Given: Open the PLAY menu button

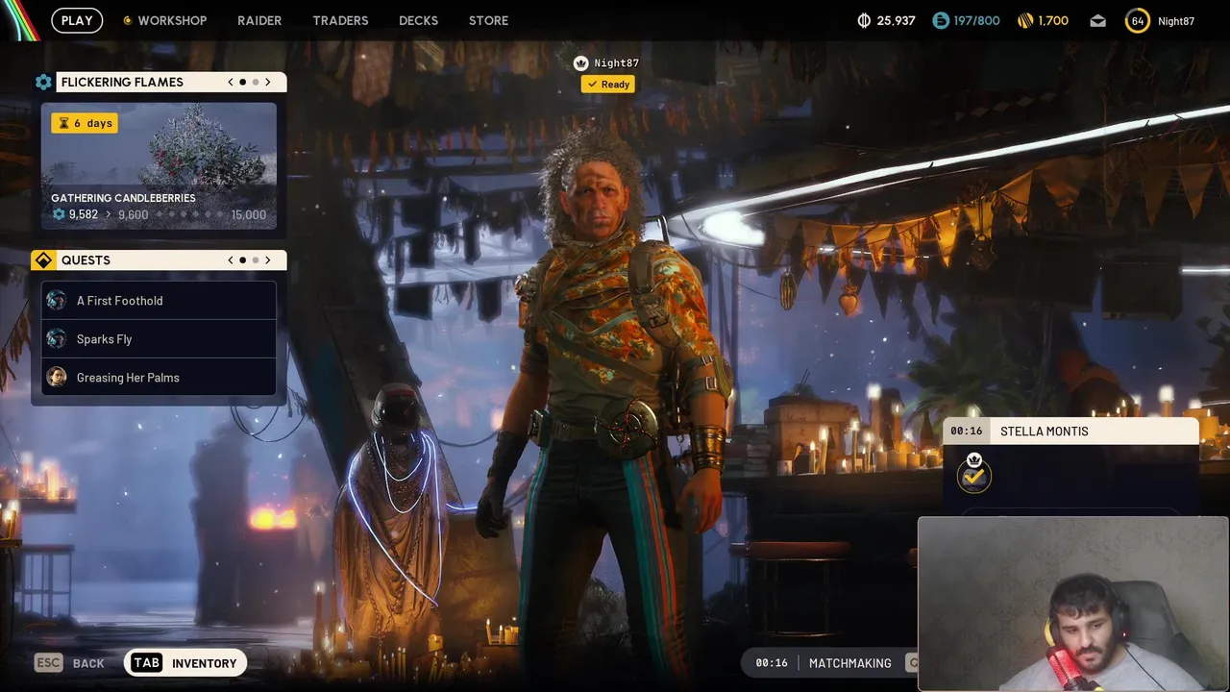Looking at the screenshot, I should 77,20.
